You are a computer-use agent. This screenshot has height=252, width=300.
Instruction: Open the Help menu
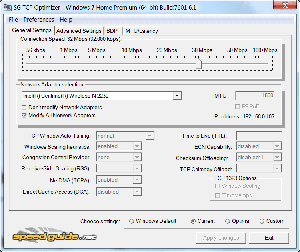pyautogui.click(x=66, y=20)
